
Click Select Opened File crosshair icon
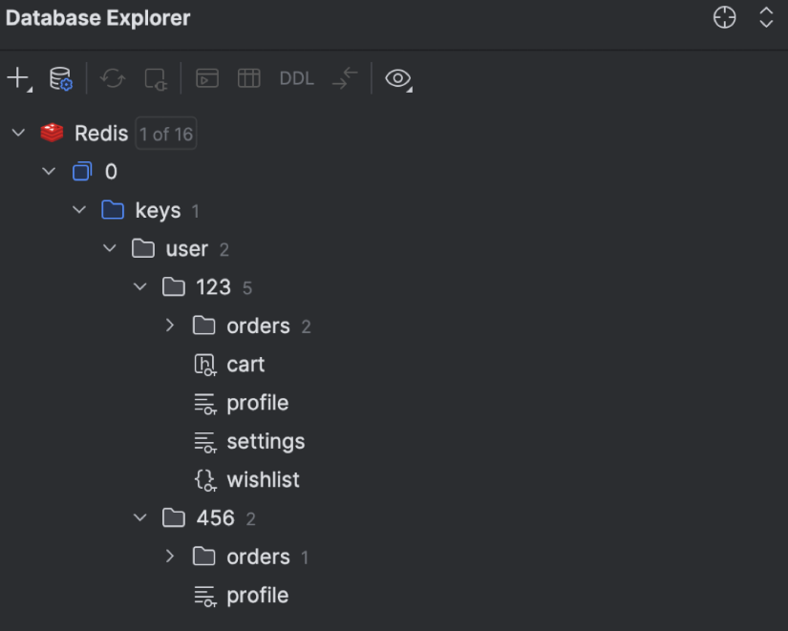725,18
